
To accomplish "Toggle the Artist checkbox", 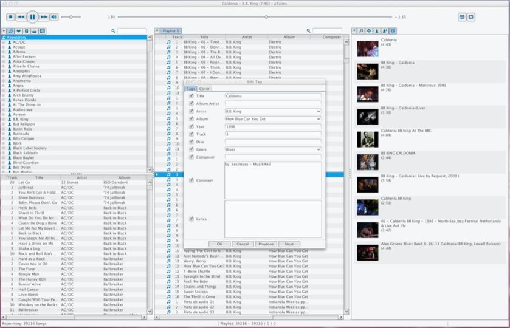I will tap(191, 111).
